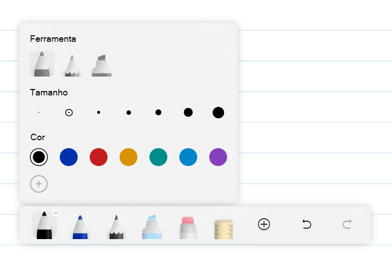Activate the ruler tool

[x=224, y=229]
